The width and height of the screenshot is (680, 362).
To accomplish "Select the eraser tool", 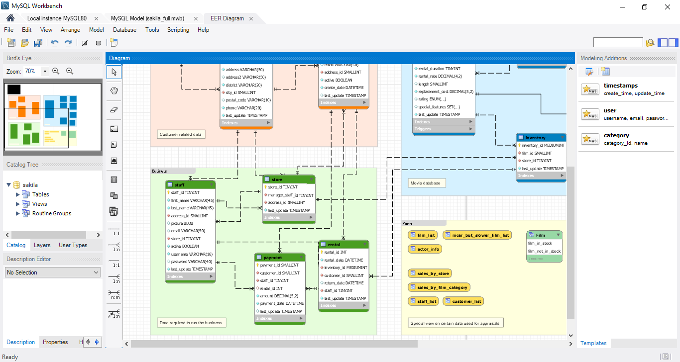I will pyautogui.click(x=114, y=109).
